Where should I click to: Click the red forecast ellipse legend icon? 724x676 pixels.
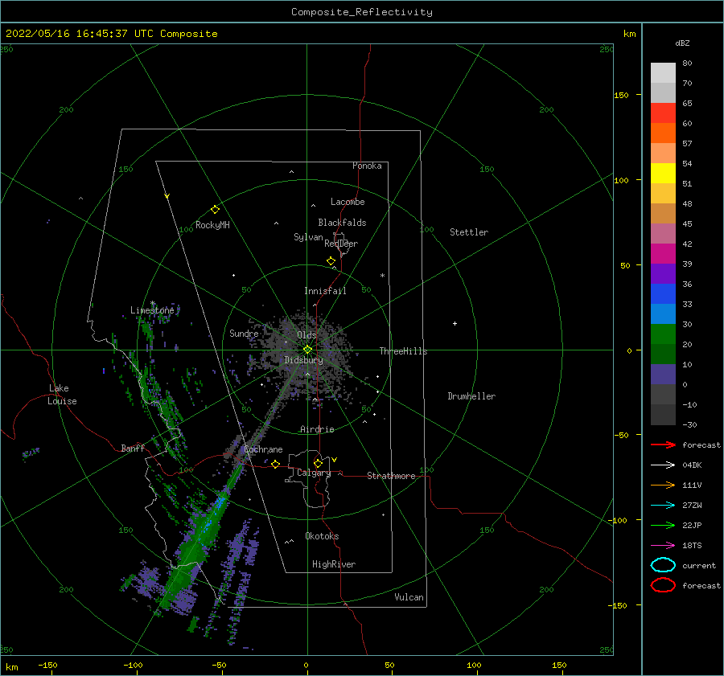pyautogui.click(x=663, y=585)
